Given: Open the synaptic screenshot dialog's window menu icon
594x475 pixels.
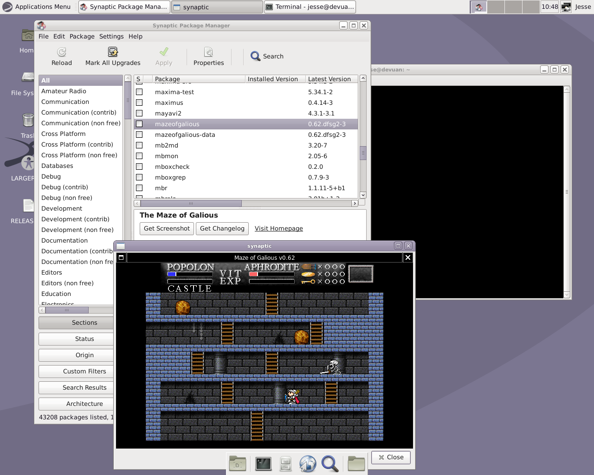Looking at the screenshot, I should pos(121,246).
